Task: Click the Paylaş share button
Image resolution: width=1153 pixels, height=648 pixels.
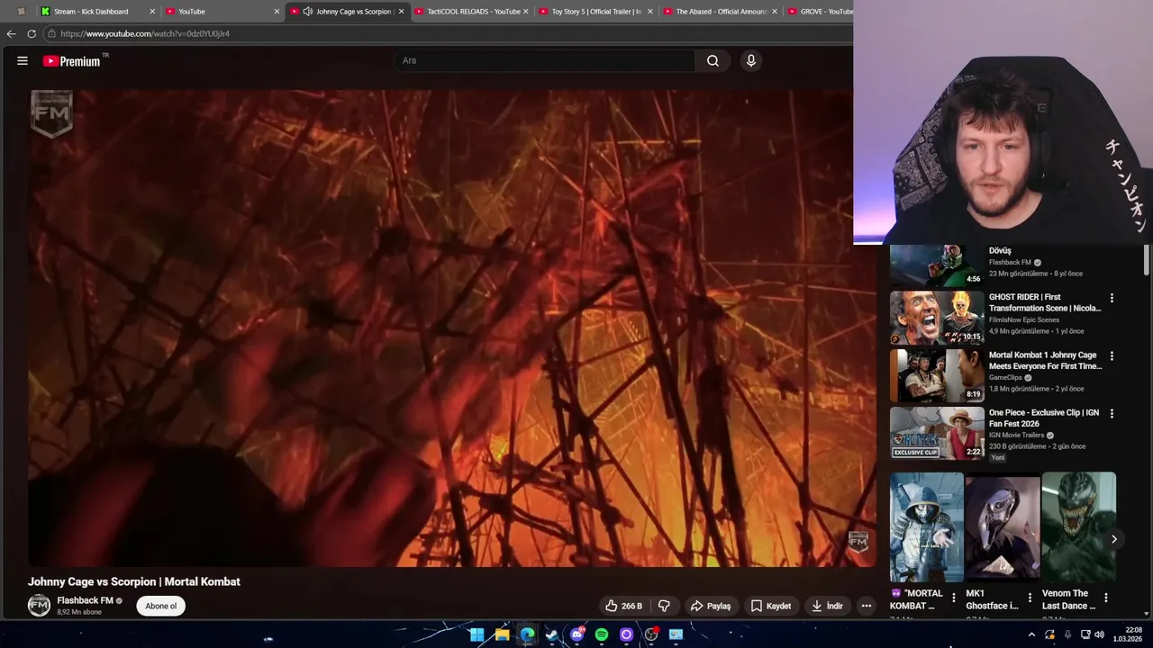Action: click(x=710, y=606)
